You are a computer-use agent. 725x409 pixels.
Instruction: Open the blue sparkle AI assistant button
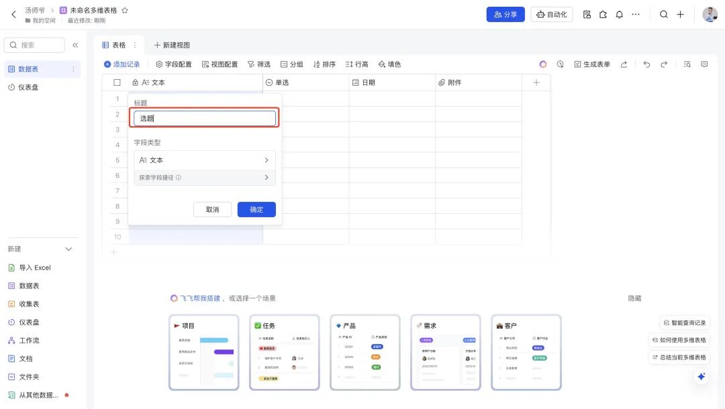(701, 377)
